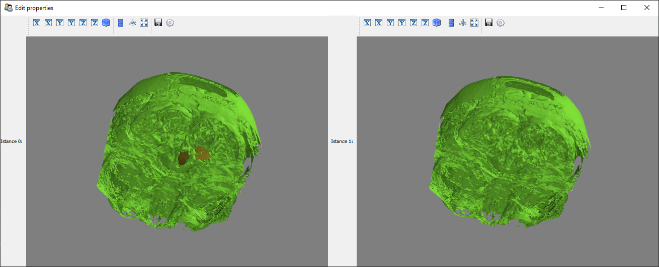This screenshot has width=659, height=267.
Task: Click the "Istance 0:" label
Action: pos(12,142)
